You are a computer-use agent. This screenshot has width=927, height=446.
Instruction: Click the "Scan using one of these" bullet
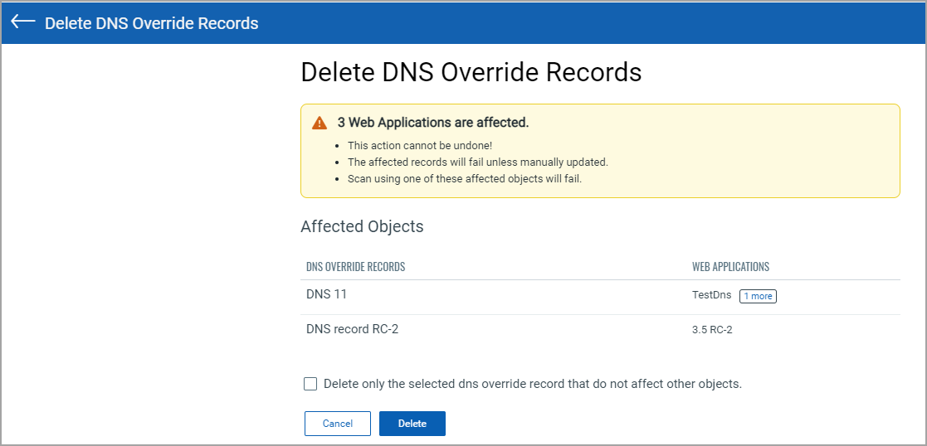(464, 178)
